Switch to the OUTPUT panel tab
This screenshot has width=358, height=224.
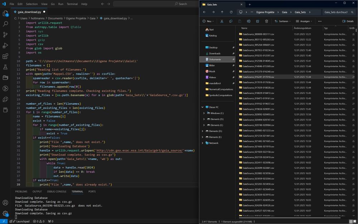pos(37,191)
